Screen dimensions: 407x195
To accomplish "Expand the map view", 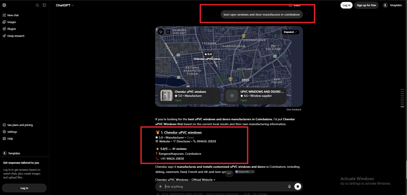I will (x=290, y=32).
